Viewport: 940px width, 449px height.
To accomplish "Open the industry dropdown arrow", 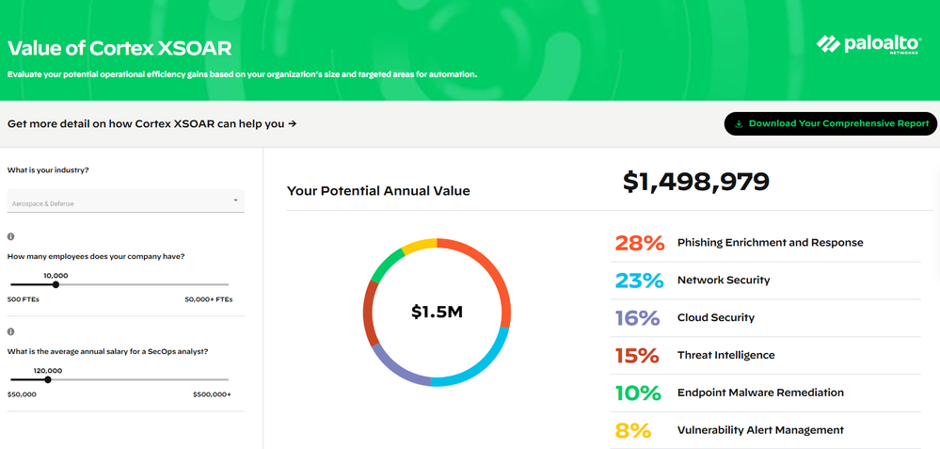I will point(235,200).
